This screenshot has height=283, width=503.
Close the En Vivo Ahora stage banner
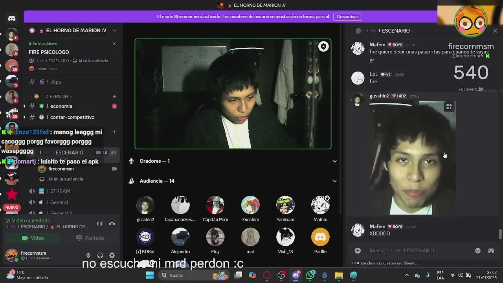pos(114,44)
